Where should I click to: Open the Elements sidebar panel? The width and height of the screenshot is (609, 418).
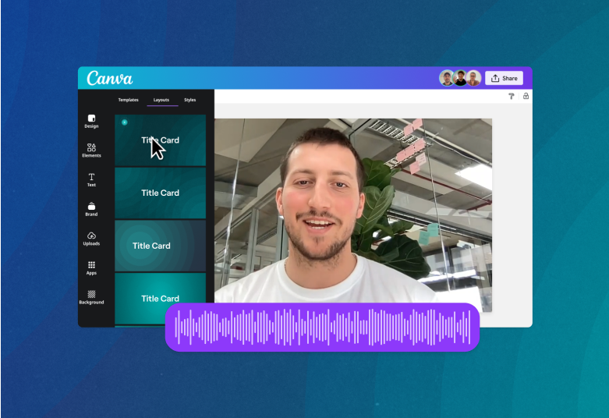coord(91,151)
